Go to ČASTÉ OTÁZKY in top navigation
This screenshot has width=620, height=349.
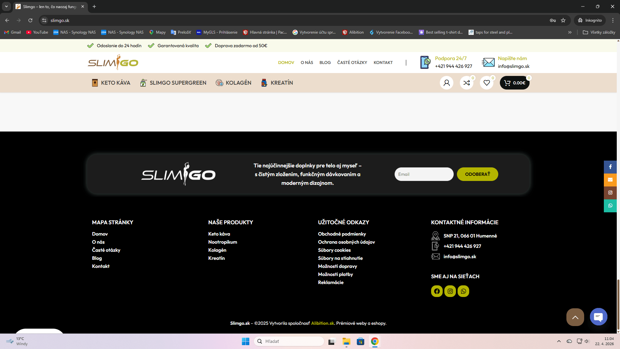tap(352, 63)
